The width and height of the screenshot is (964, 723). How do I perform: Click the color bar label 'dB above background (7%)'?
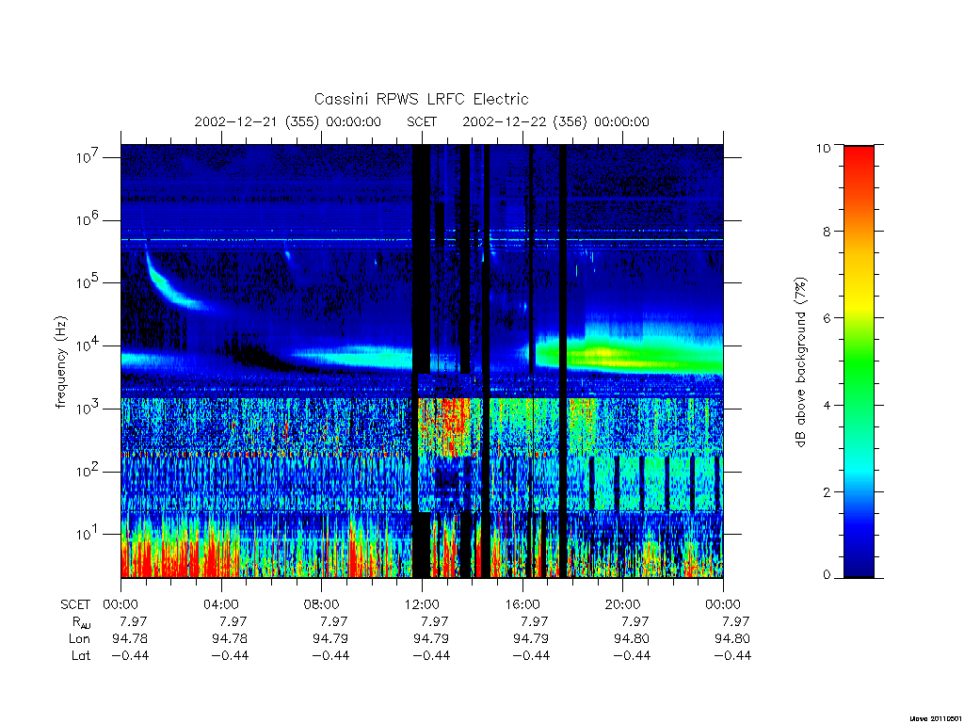(x=800, y=362)
